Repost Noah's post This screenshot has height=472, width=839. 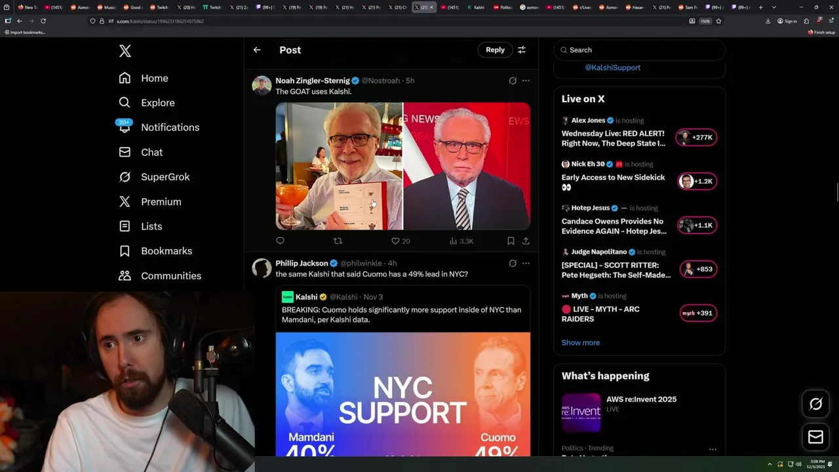[x=338, y=241]
